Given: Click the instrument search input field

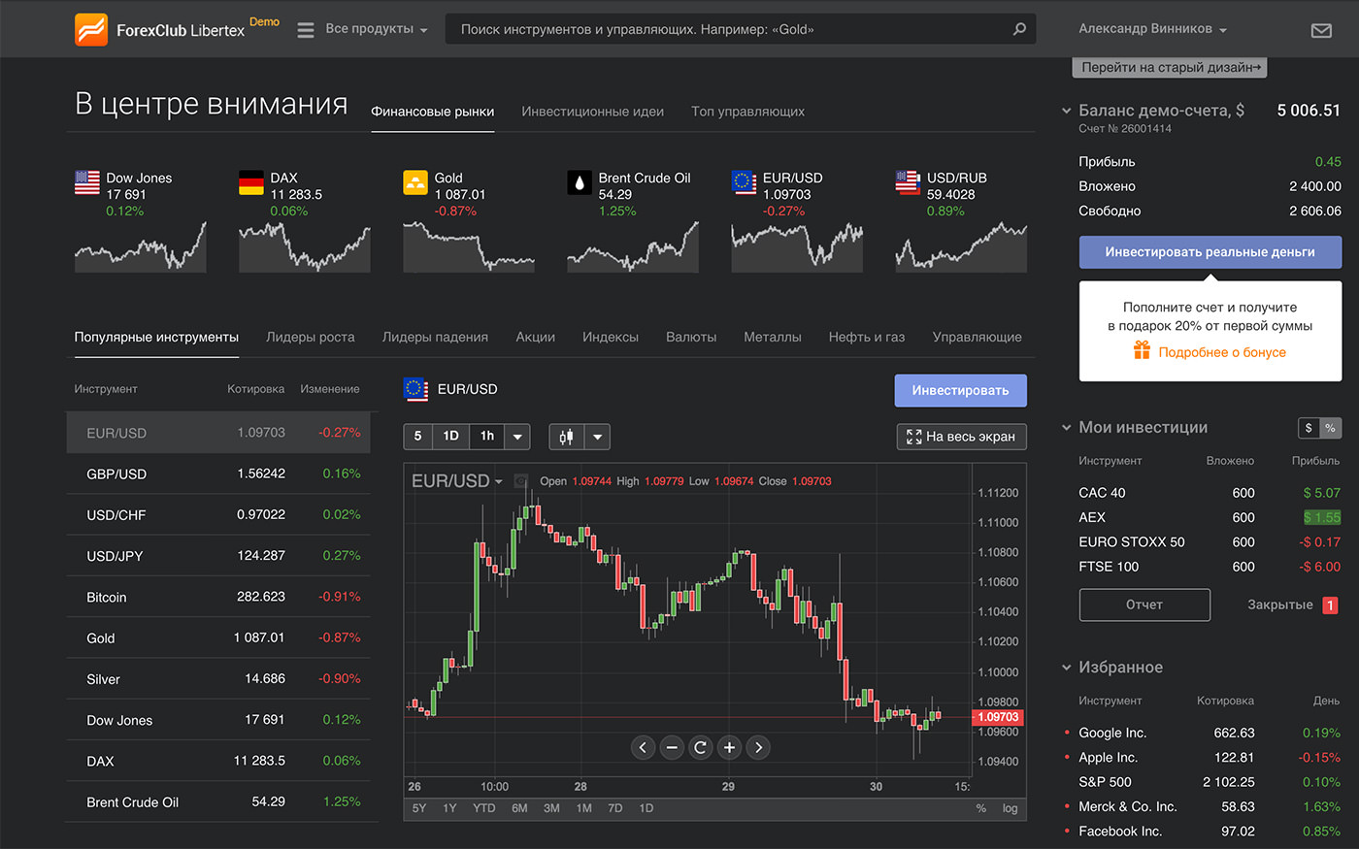Looking at the screenshot, I should (741, 29).
